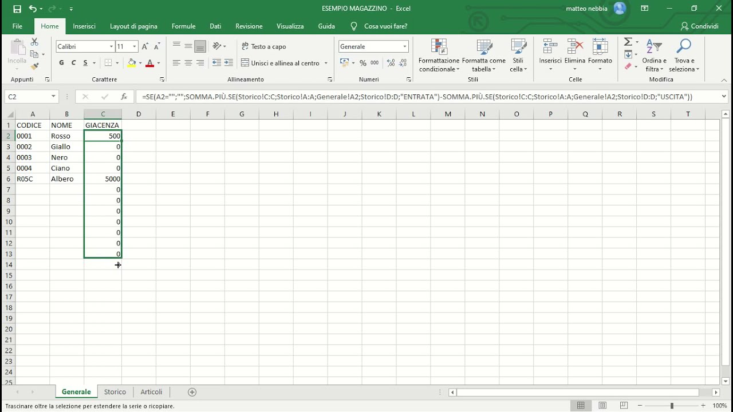Open the Articoli sheet tab
This screenshot has width=733, height=412.
click(152, 392)
